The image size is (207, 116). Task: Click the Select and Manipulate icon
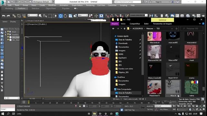tap(96, 16)
